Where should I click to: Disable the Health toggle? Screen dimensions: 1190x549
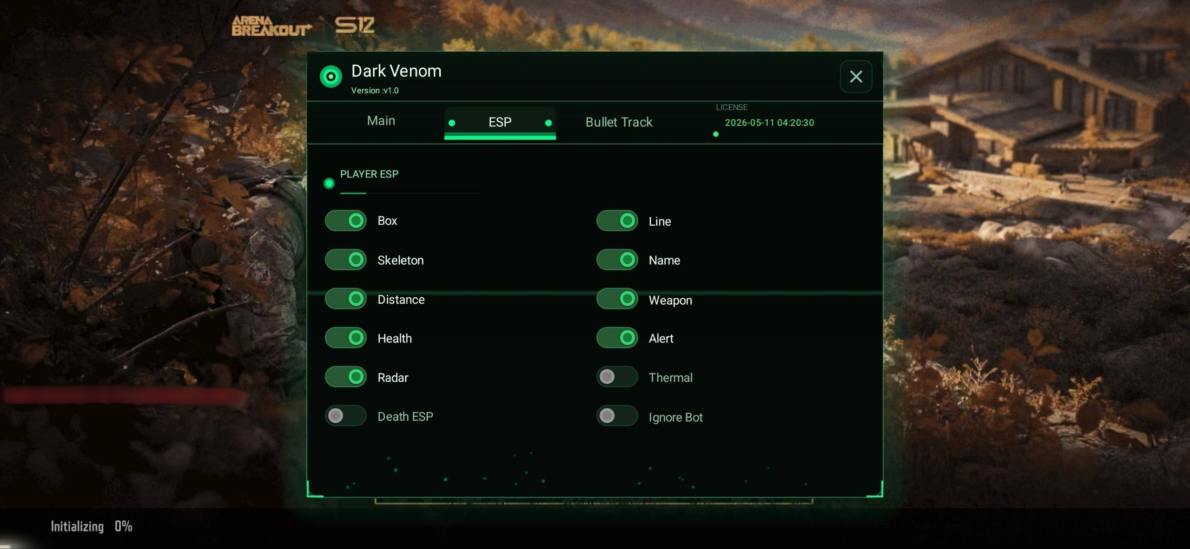[346, 338]
